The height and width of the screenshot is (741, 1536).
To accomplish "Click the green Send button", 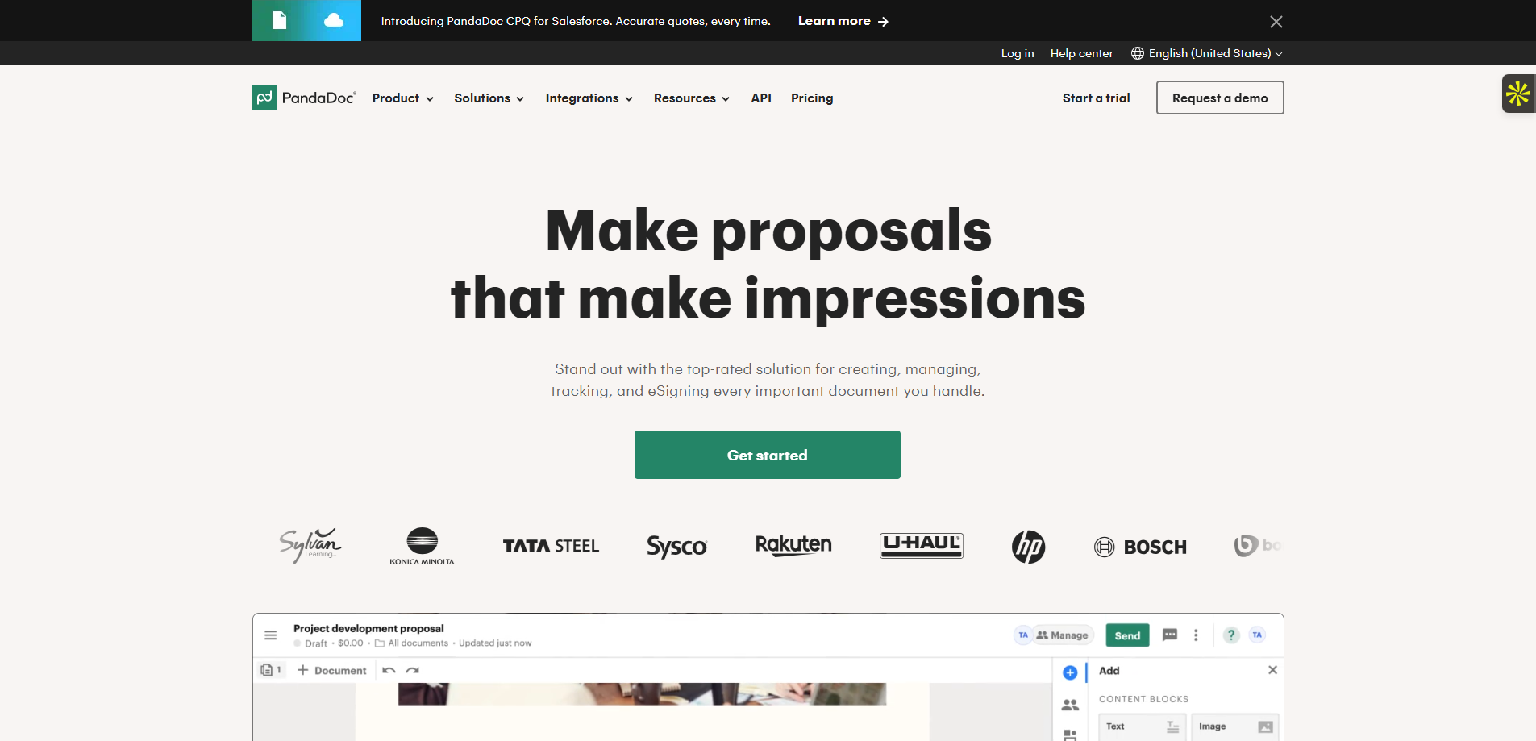I will click(x=1127, y=635).
